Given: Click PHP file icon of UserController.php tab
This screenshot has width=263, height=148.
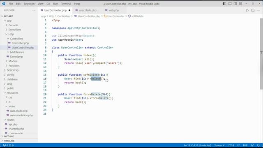Looking at the screenshot, I should [42, 10].
